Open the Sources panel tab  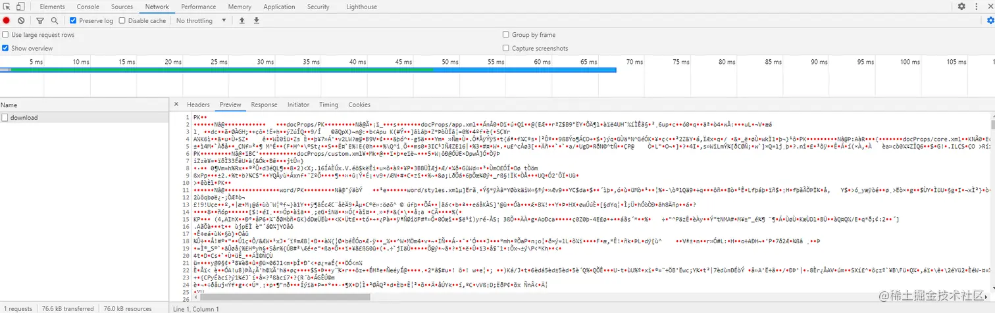pos(122,7)
